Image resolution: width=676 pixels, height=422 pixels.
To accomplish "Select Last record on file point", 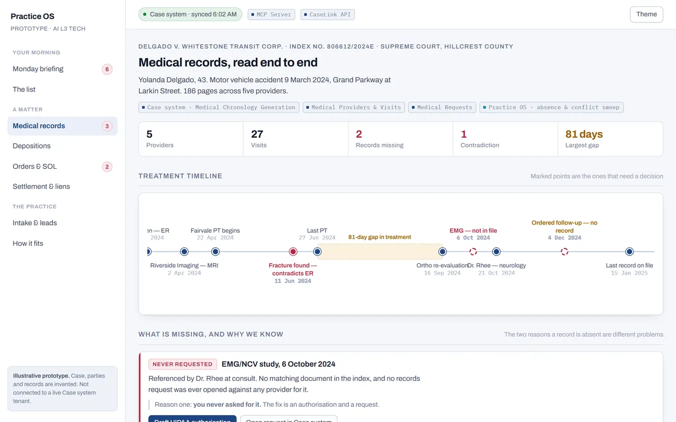I will (x=629, y=252).
